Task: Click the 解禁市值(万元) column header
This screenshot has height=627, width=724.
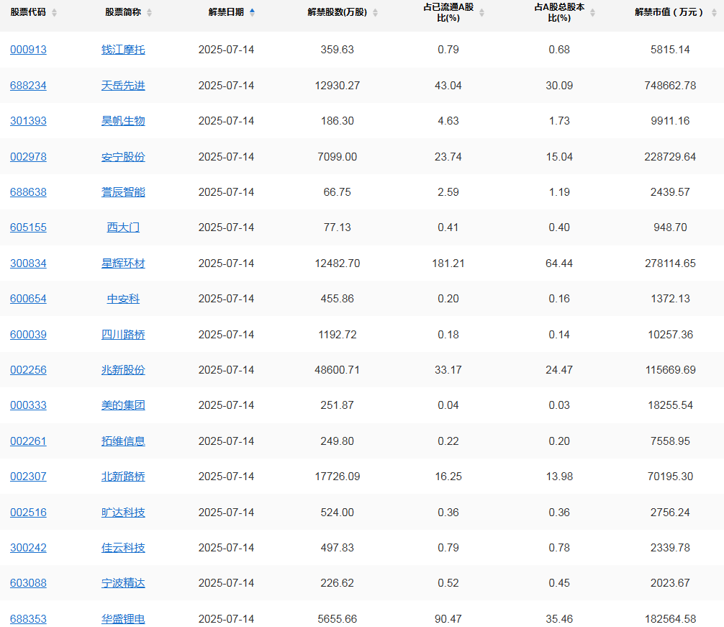Action: coord(669,12)
